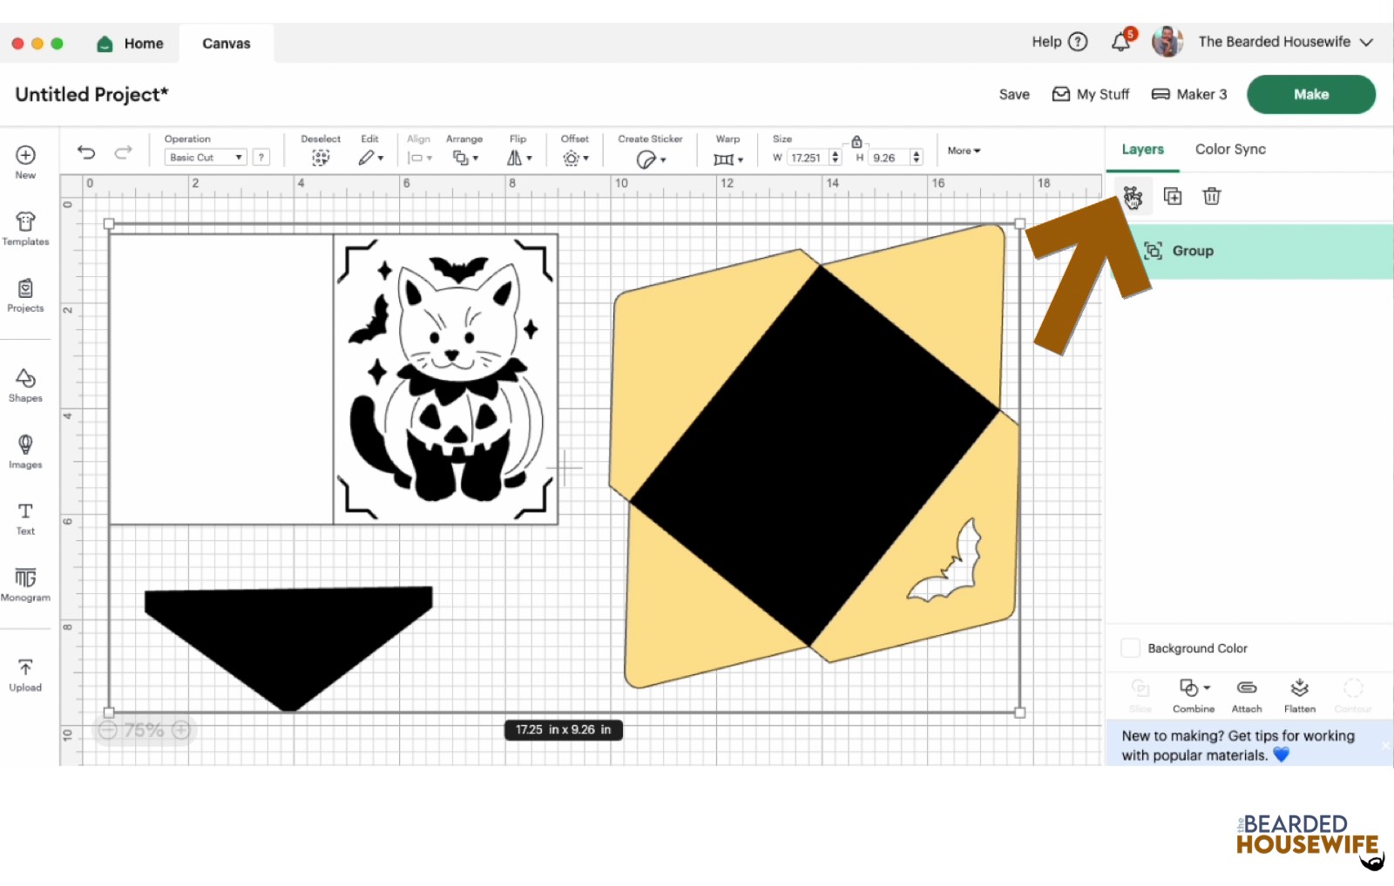Toggle the Deselect control
Screen dimensions: 1394x886
[x=321, y=157]
